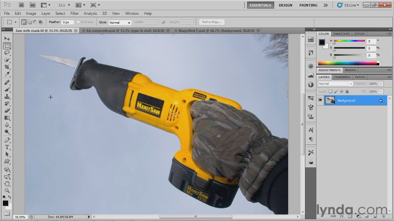The image size is (394, 221).
Task: Open the foreground color swatch in toolbox
Action: click(5, 203)
